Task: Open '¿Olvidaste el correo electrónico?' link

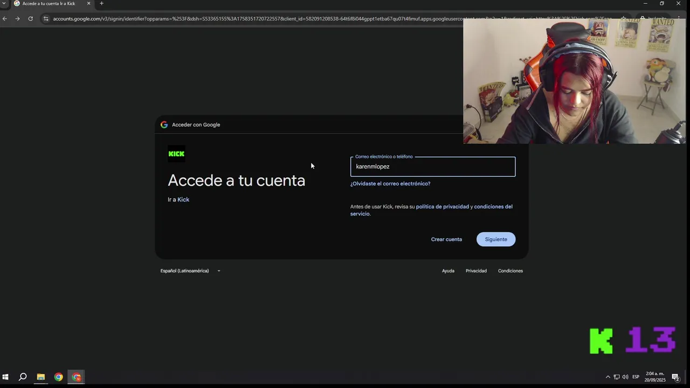Action: (390, 184)
